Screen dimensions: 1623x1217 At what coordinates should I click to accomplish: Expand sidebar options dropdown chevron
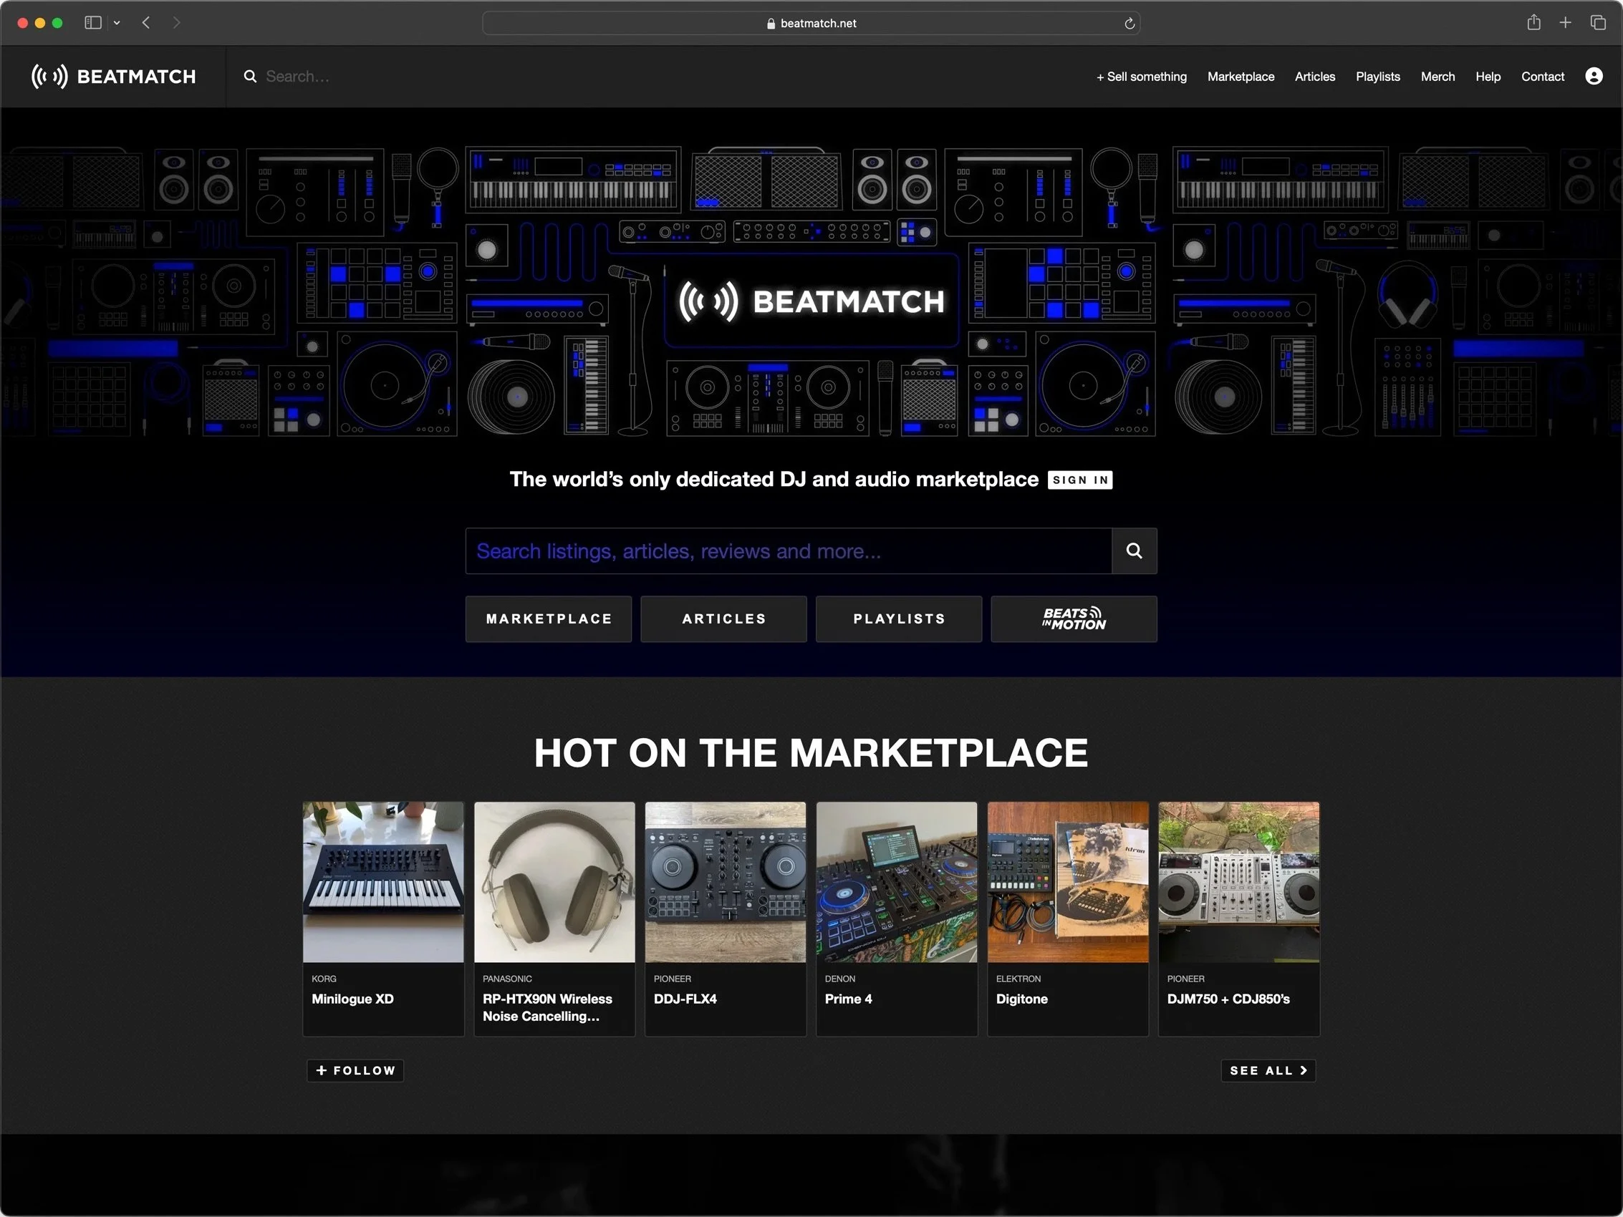117,23
